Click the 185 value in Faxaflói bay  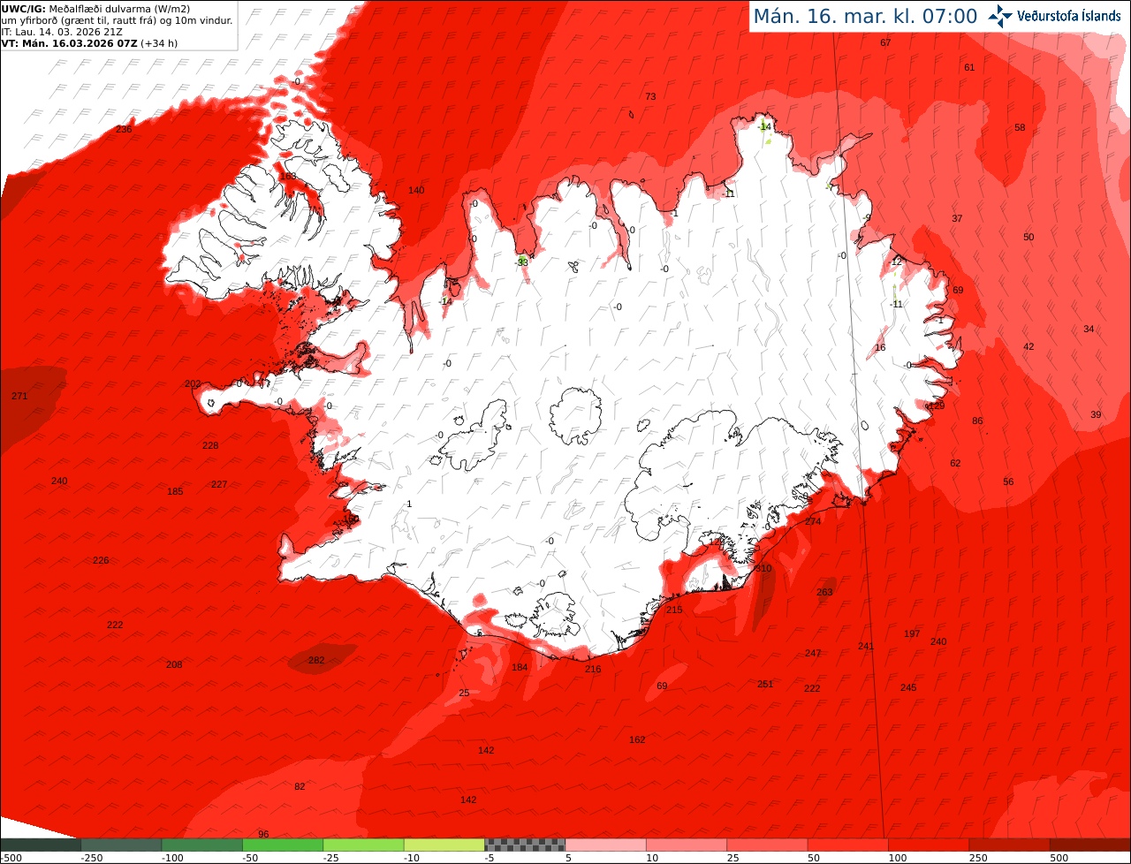coord(175,492)
